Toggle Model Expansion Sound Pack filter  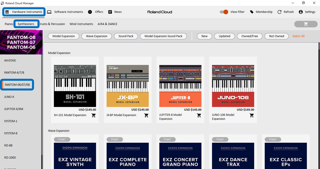coord(163,36)
